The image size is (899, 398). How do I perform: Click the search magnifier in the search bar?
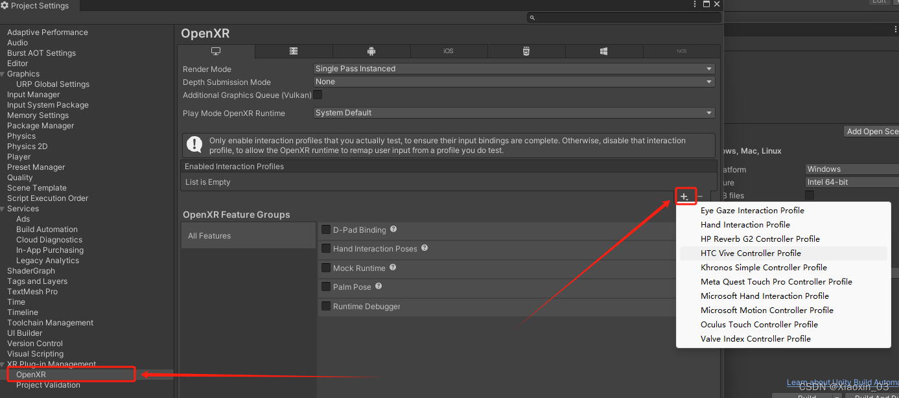532,17
